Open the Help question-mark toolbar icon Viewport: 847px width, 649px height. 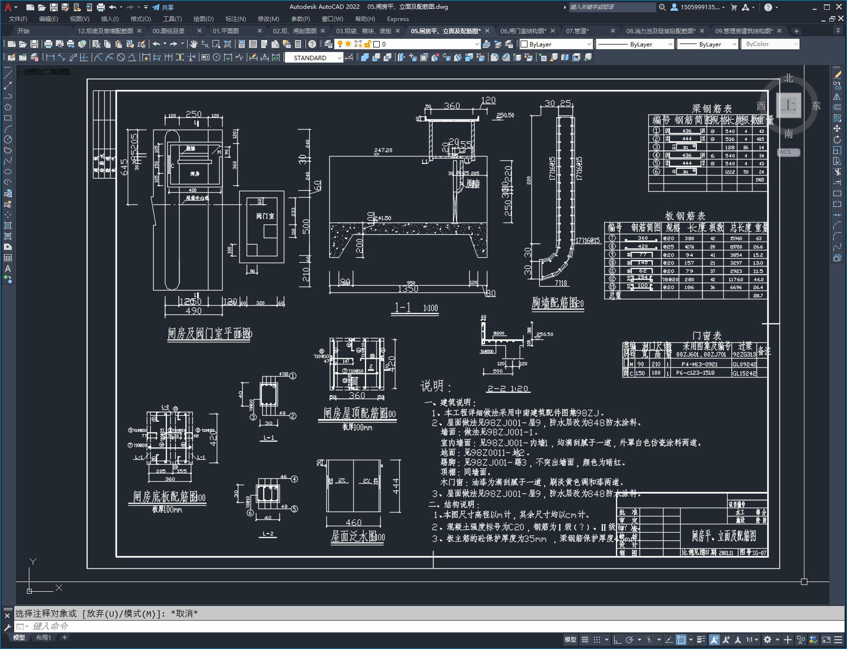click(x=312, y=44)
